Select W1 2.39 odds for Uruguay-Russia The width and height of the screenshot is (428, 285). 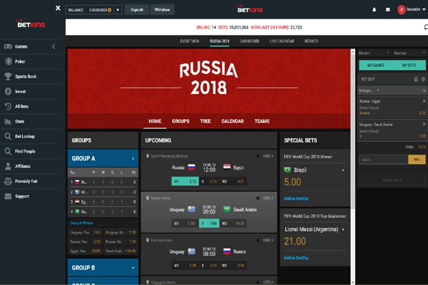185,265
